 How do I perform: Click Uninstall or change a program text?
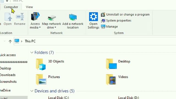click(128, 15)
